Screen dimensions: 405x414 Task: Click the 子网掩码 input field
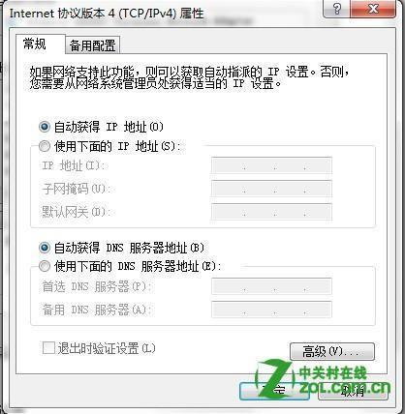pos(271,189)
